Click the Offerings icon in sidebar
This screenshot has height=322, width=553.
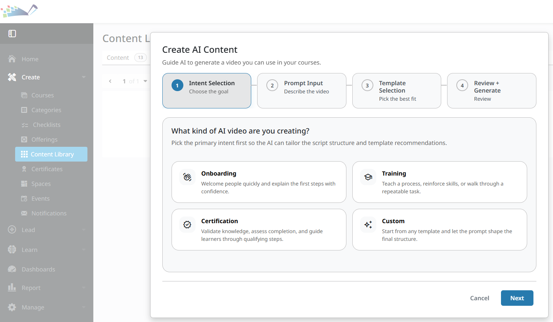click(x=24, y=139)
